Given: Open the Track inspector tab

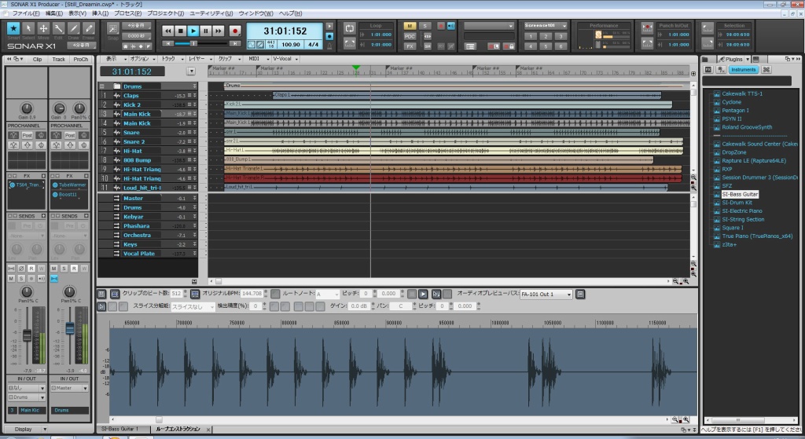Looking at the screenshot, I should [58, 59].
